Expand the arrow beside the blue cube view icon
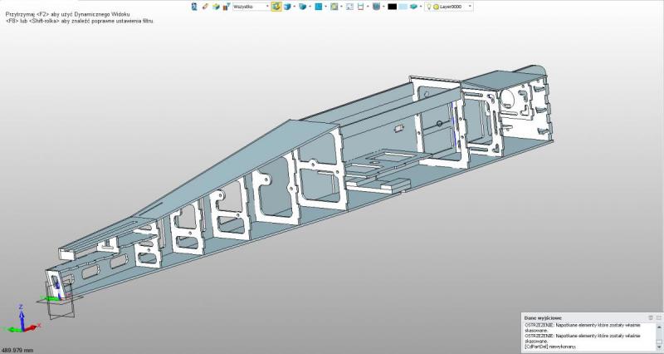Viewport: 664px width, 354px height. coord(295,6)
